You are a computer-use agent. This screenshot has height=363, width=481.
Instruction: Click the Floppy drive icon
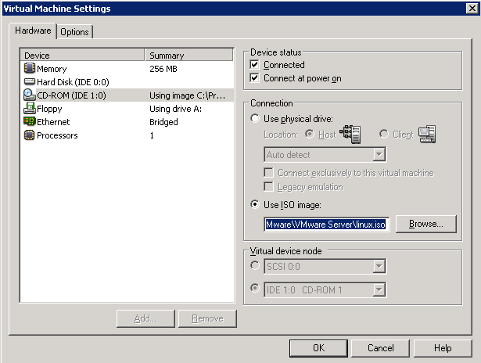pyautogui.click(x=30, y=108)
